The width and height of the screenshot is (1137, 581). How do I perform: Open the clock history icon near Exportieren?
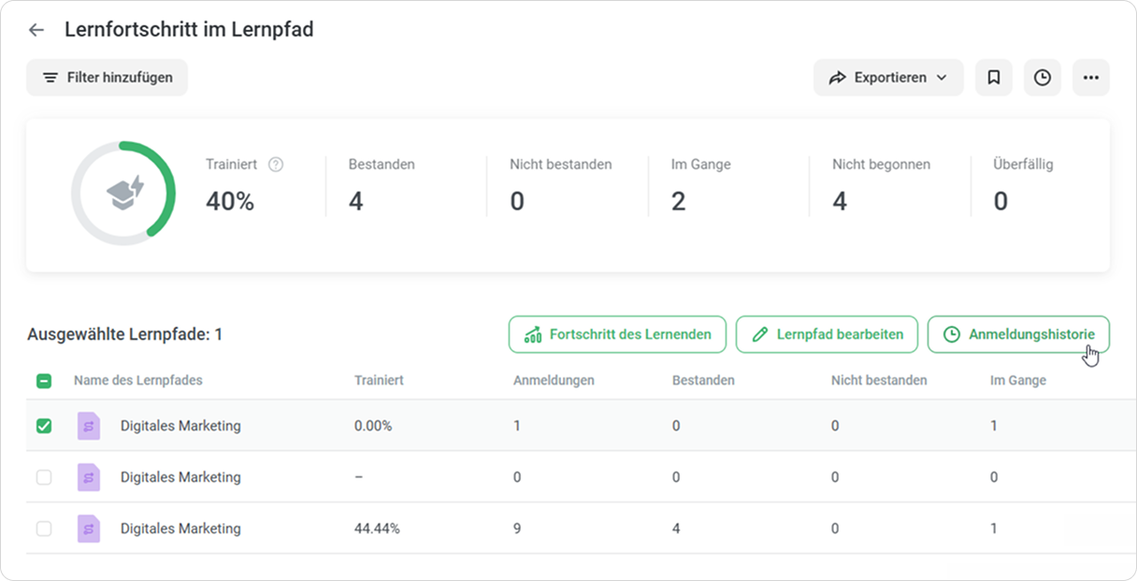(1043, 78)
